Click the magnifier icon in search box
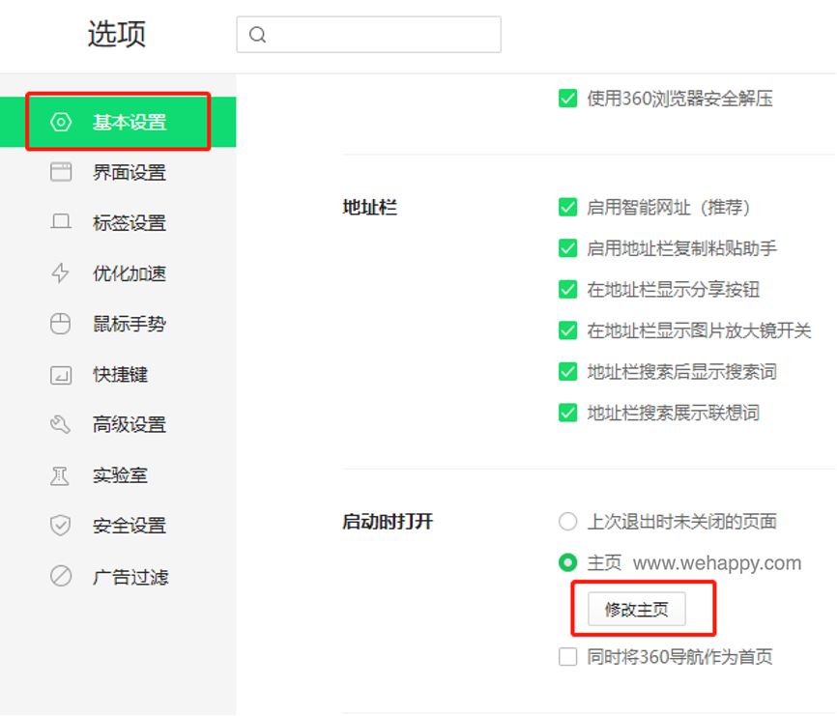This screenshot has width=837, height=716. coord(257,35)
